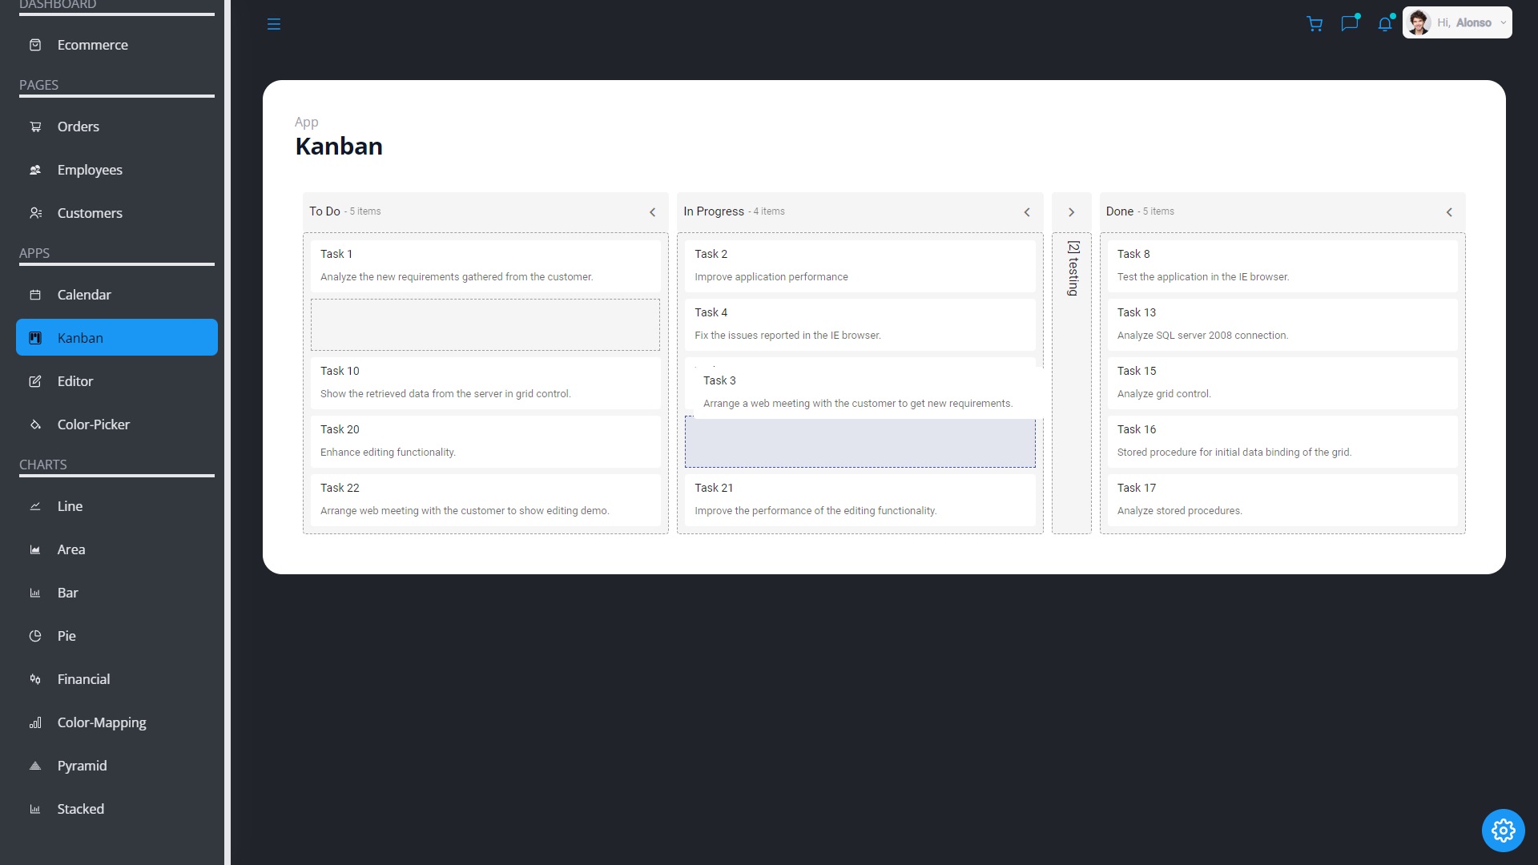Open the Hi, Alonso user dropdown arrow

pyautogui.click(x=1503, y=23)
